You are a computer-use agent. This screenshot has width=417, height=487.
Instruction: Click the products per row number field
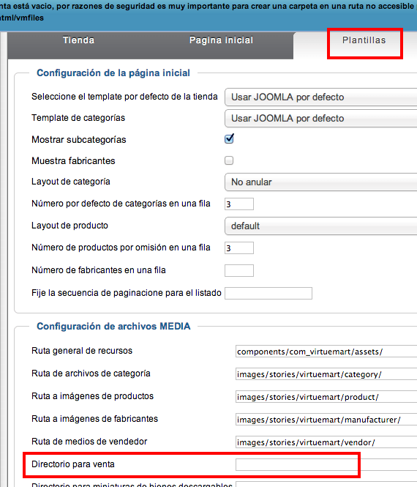click(239, 248)
